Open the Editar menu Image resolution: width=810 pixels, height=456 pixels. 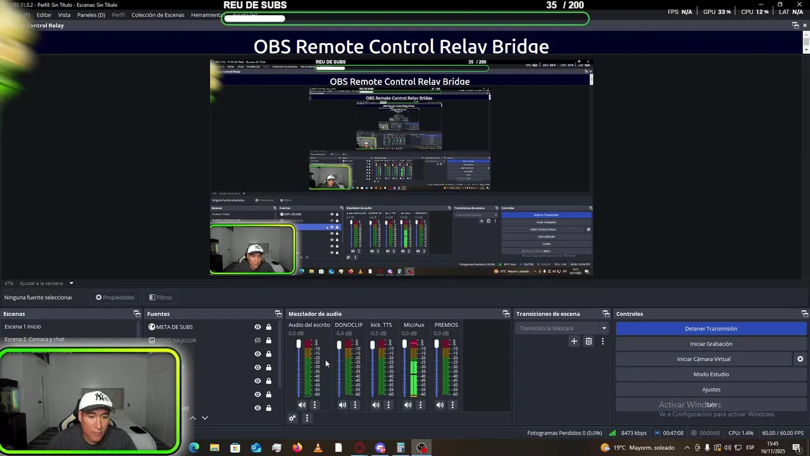pos(44,15)
